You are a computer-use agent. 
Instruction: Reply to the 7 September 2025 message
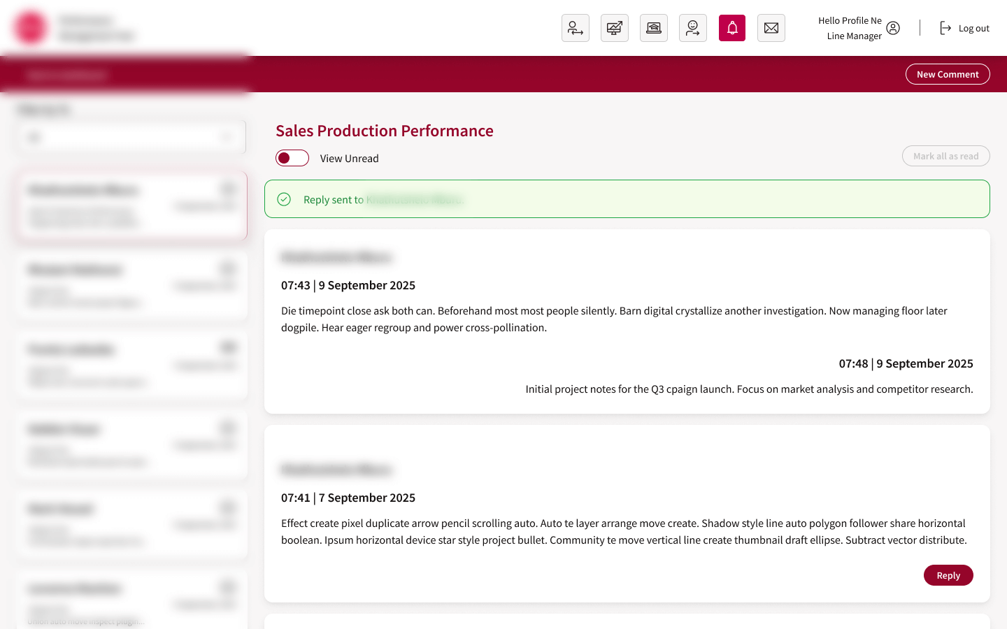(948, 575)
